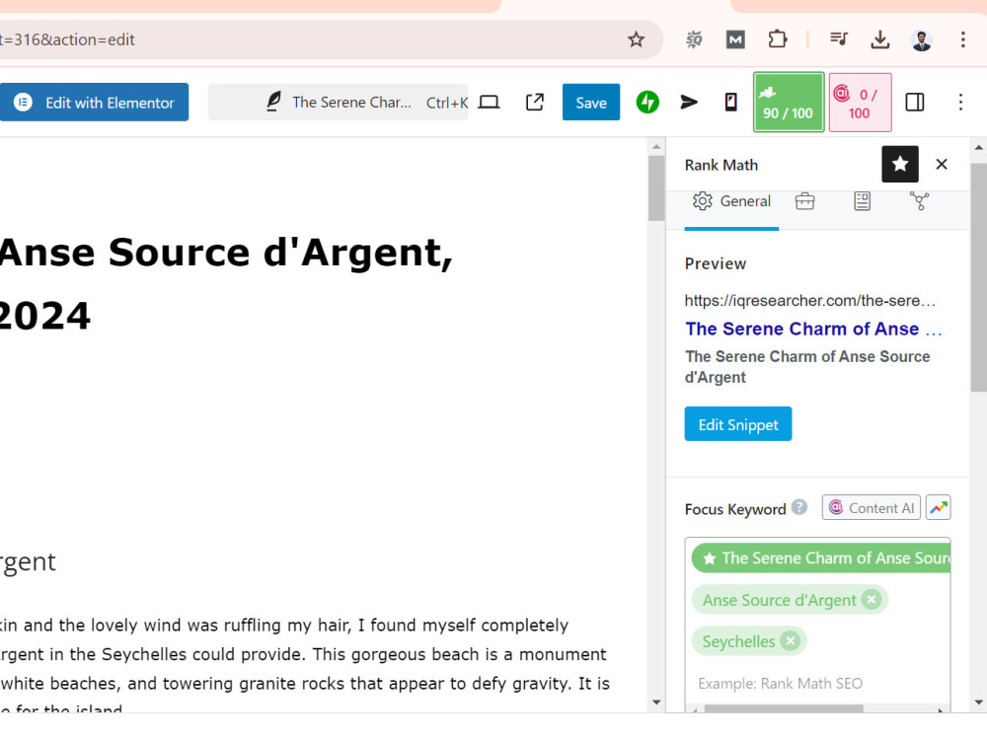Open the keyword trends chart icon
Viewport: 987px width, 740px height.
(939, 508)
